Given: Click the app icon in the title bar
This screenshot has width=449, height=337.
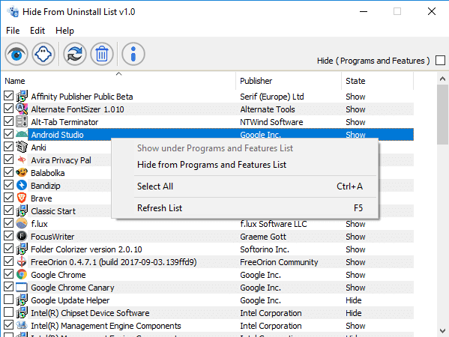Looking at the screenshot, I should (x=13, y=12).
